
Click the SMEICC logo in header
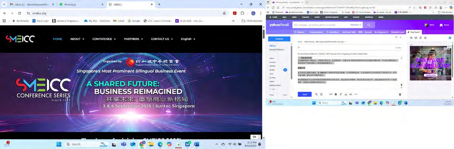coord(20,39)
